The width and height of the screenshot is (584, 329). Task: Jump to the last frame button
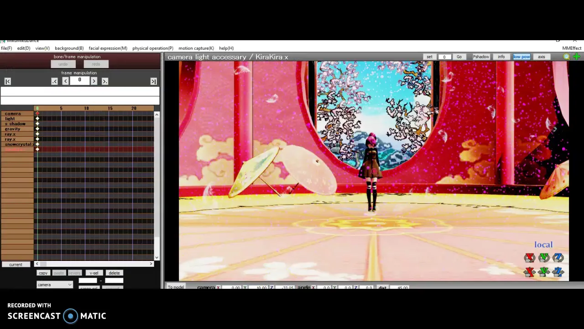(x=153, y=81)
